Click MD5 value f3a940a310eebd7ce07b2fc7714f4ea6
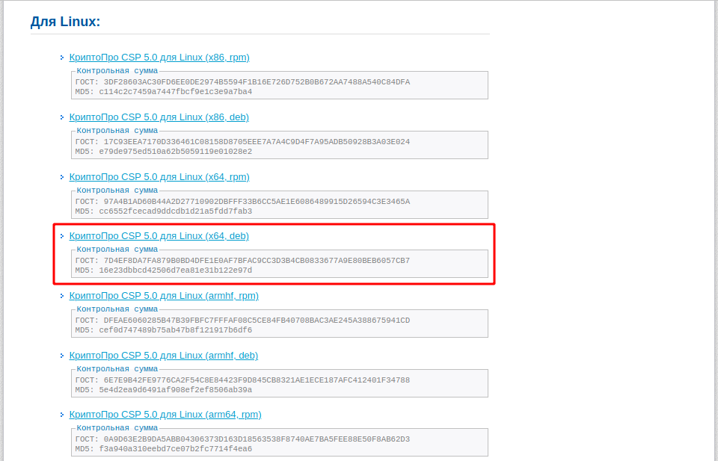 click(x=175, y=449)
